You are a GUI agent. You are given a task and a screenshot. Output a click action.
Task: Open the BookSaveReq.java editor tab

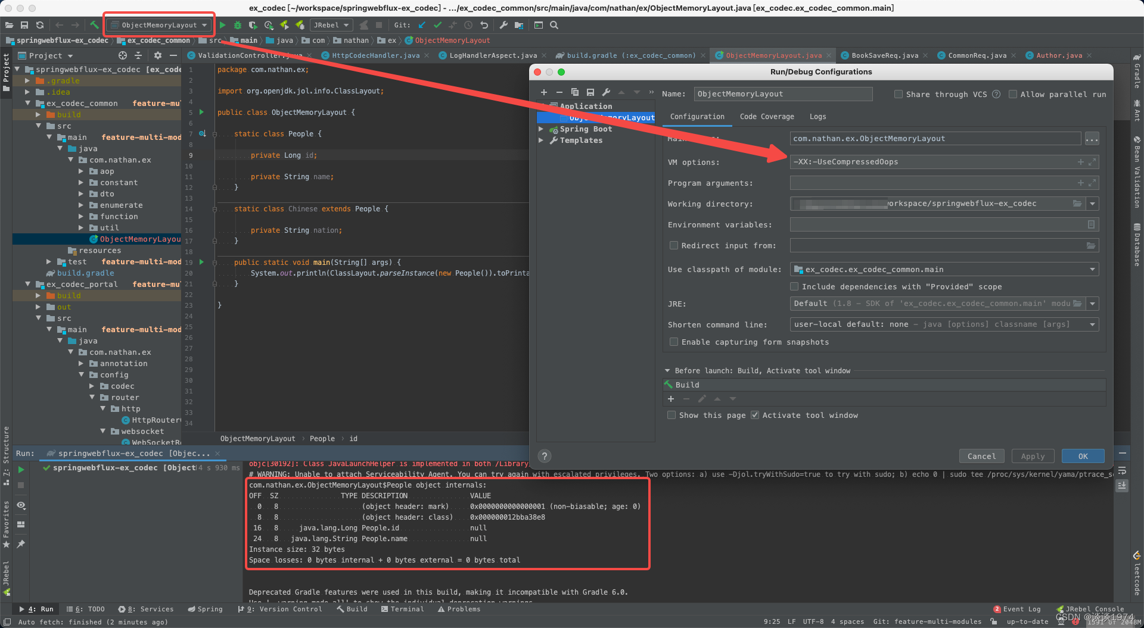(x=884, y=55)
